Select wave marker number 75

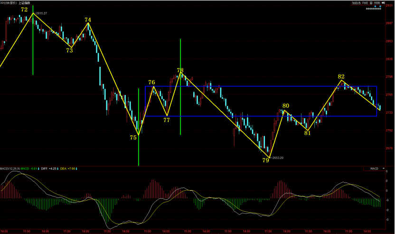coord(133,137)
